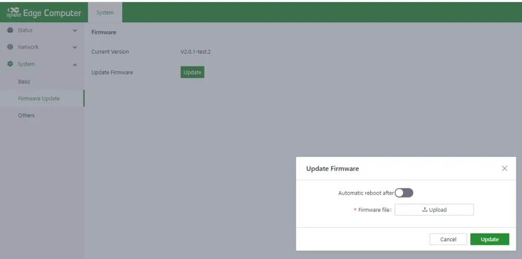Enable automatic reboot after update toggle
The height and width of the screenshot is (259, 522).
pyautogui.click(x=404, y=192)
